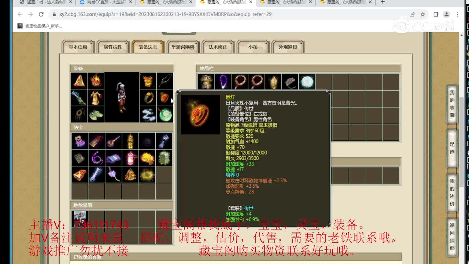Open the 属性抗性 tab
The height and width of the screenshot is (264, 469).
coord(113,47)
